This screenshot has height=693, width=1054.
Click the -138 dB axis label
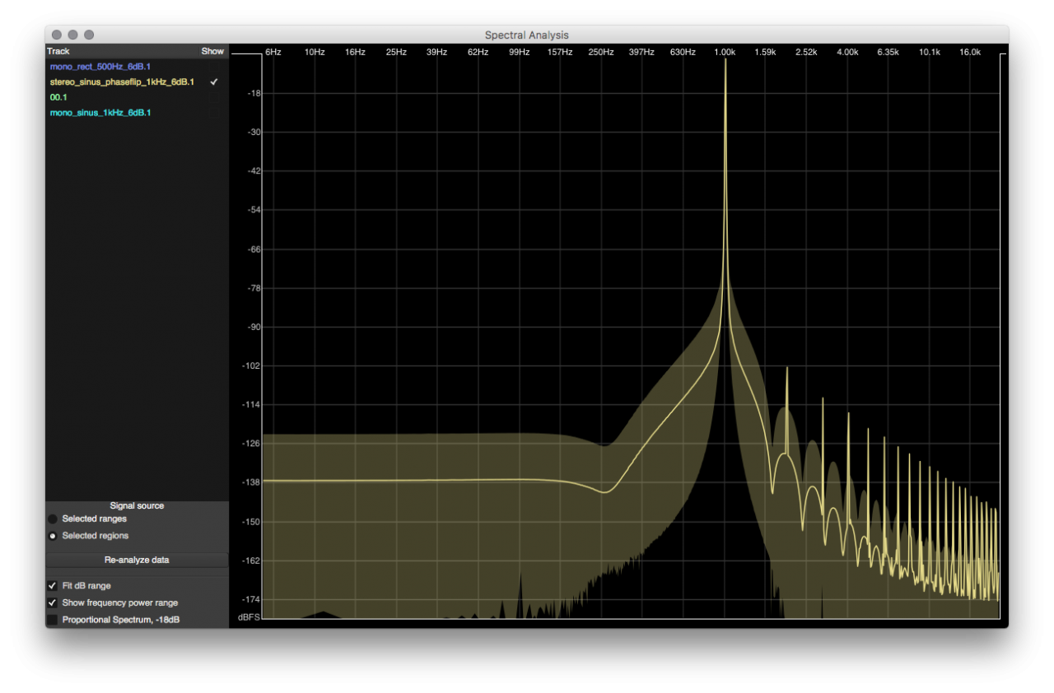tap(252, 482)
